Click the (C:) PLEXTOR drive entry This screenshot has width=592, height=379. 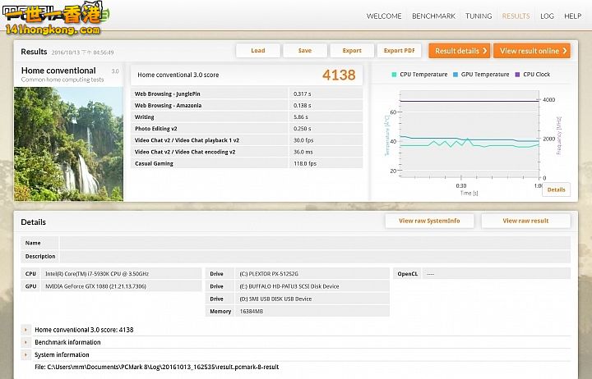coord(269,274)
